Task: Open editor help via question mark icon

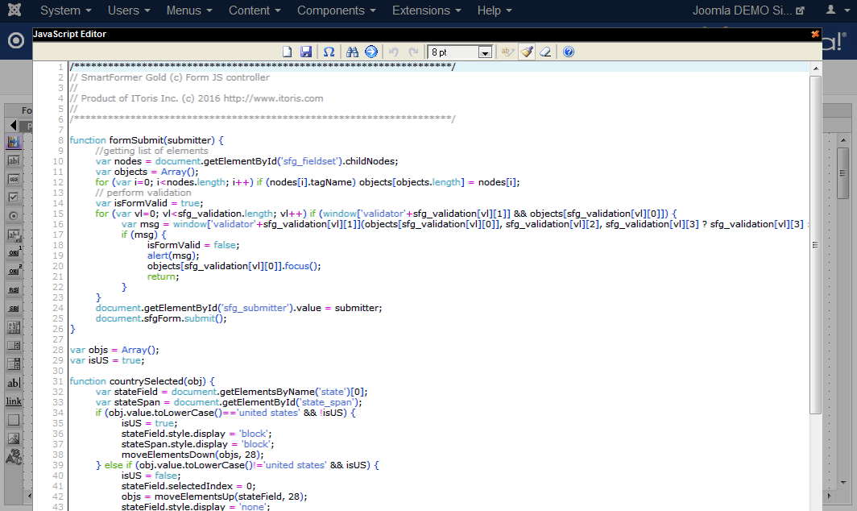Action: (569, 52)
